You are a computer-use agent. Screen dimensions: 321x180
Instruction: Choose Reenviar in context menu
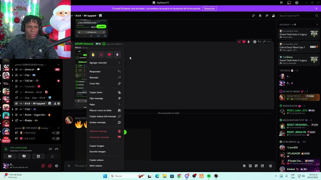(x=105, y=77)
